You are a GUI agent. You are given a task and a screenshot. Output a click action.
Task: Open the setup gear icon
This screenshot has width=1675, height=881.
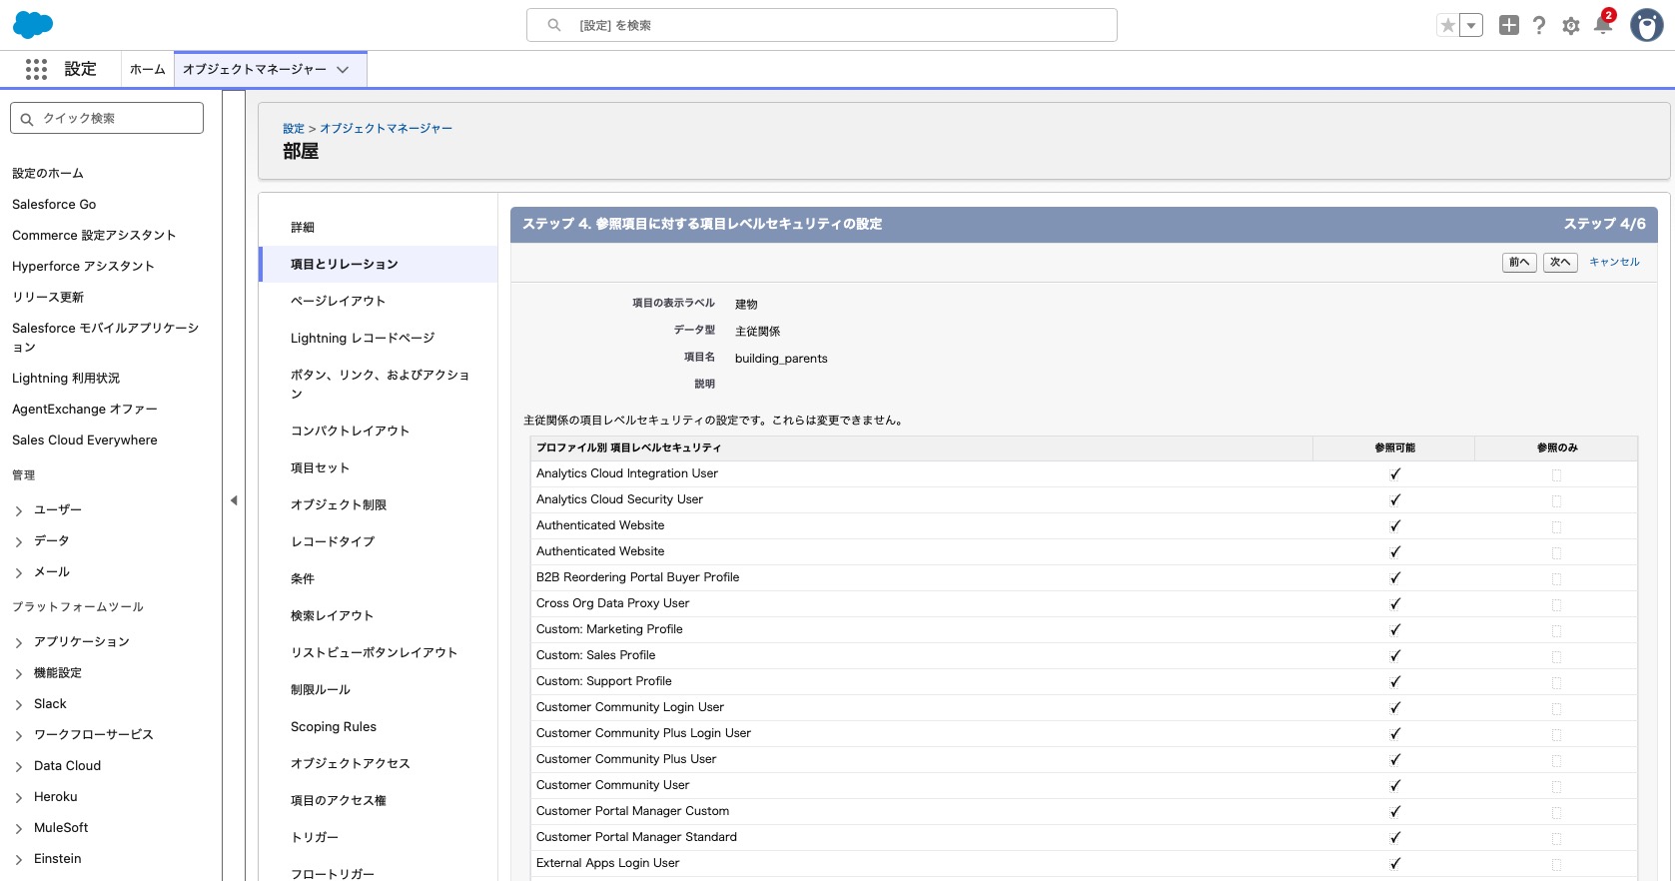click(1571, 26)
